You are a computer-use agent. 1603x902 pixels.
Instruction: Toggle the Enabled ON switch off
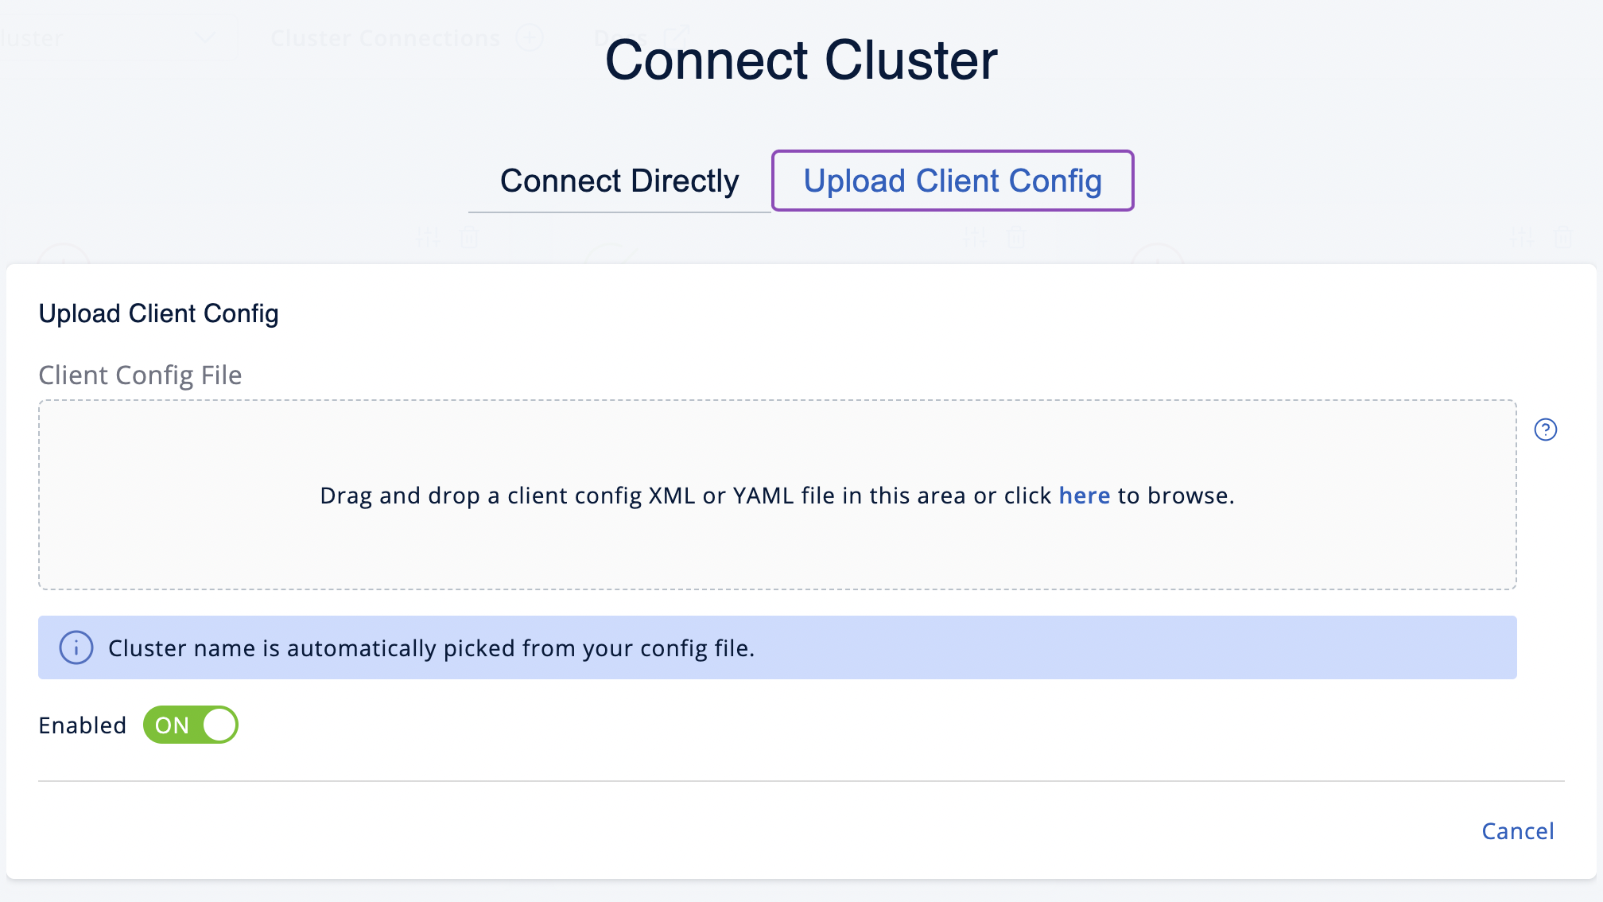[x=189, y=725]
